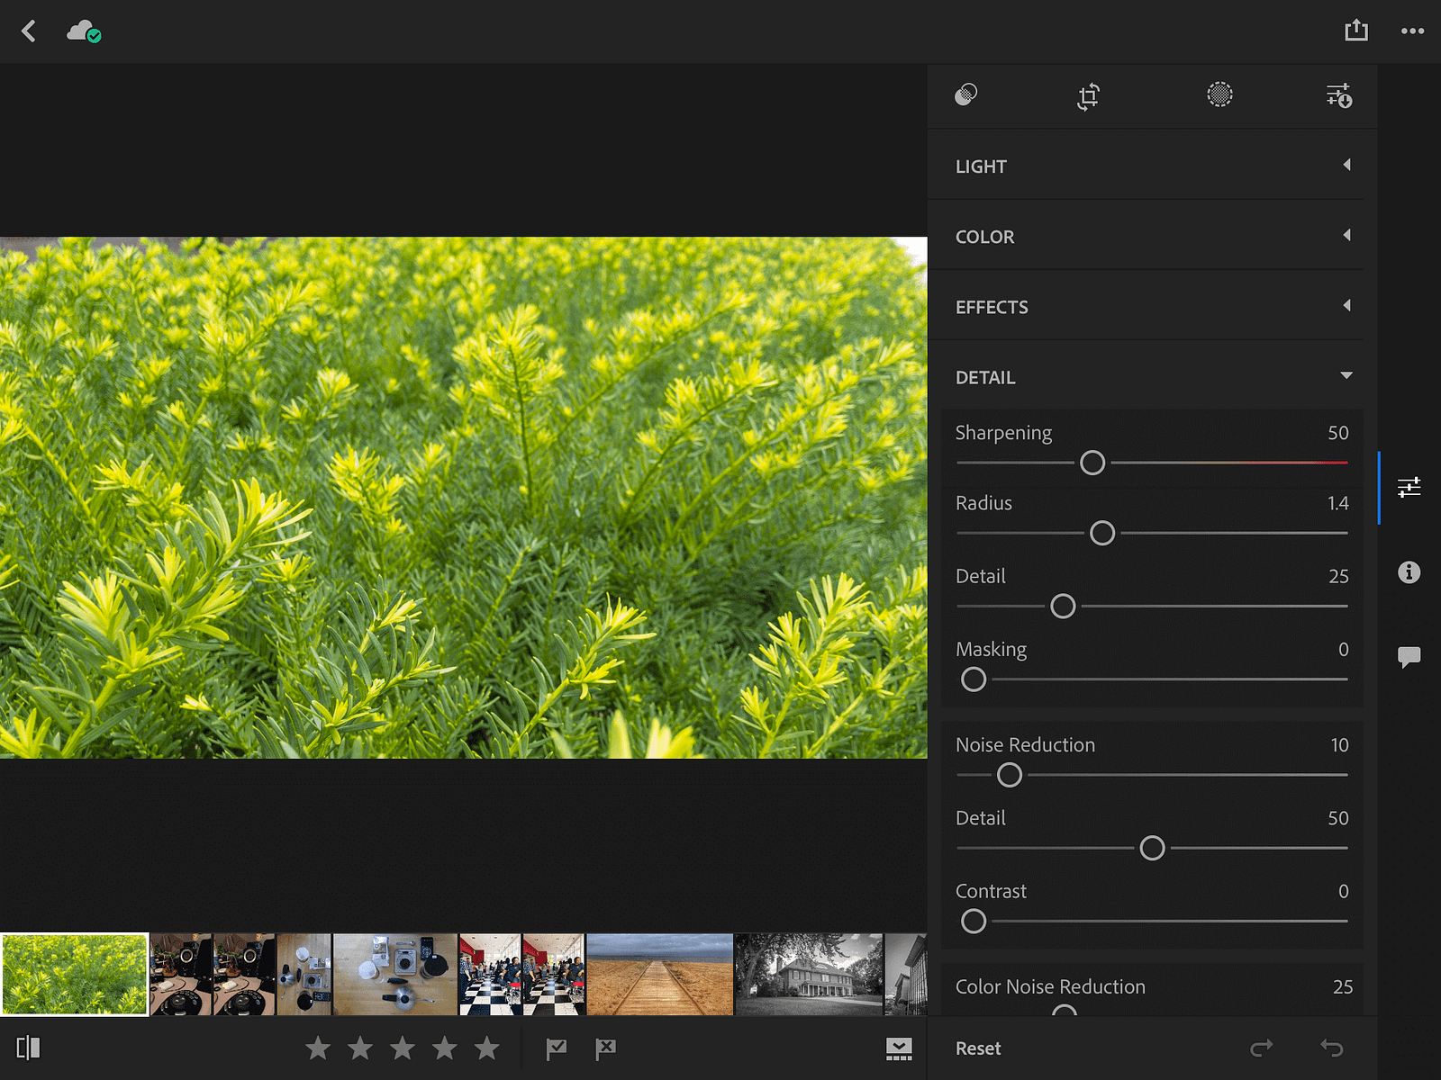Image resolution: width=1441 pixels, height=1080 pixels.
Task: Toggle the filmstrip visibility icon
Action: tap(899, 1048)
